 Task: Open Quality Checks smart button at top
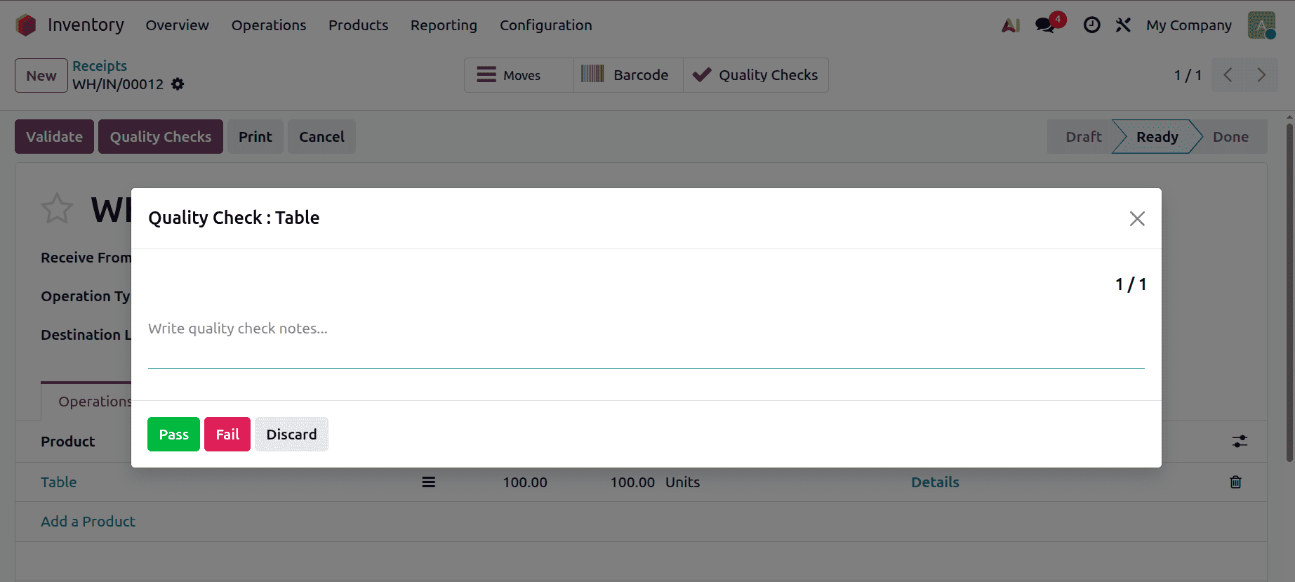pyautogui.click(x=756, y=75)
